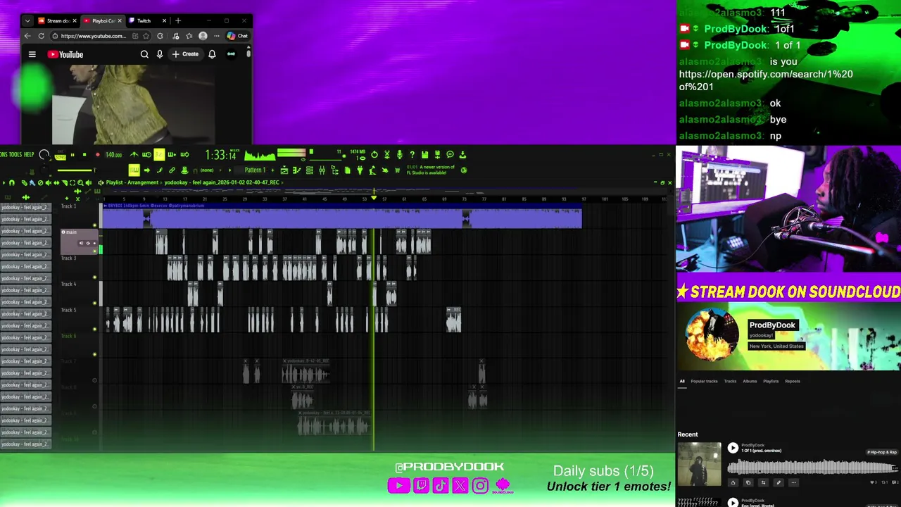Open the Mixer icon in FL toolbar
Image resolution: width=901 pixels, height=507 pixels.
pyautogui.click(x=322, y=170)
